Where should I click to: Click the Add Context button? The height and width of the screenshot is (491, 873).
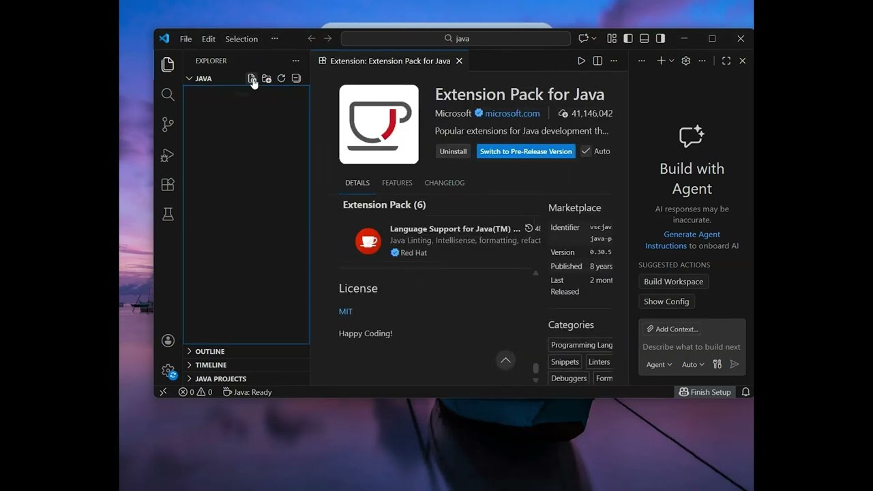tap(672, 329)
